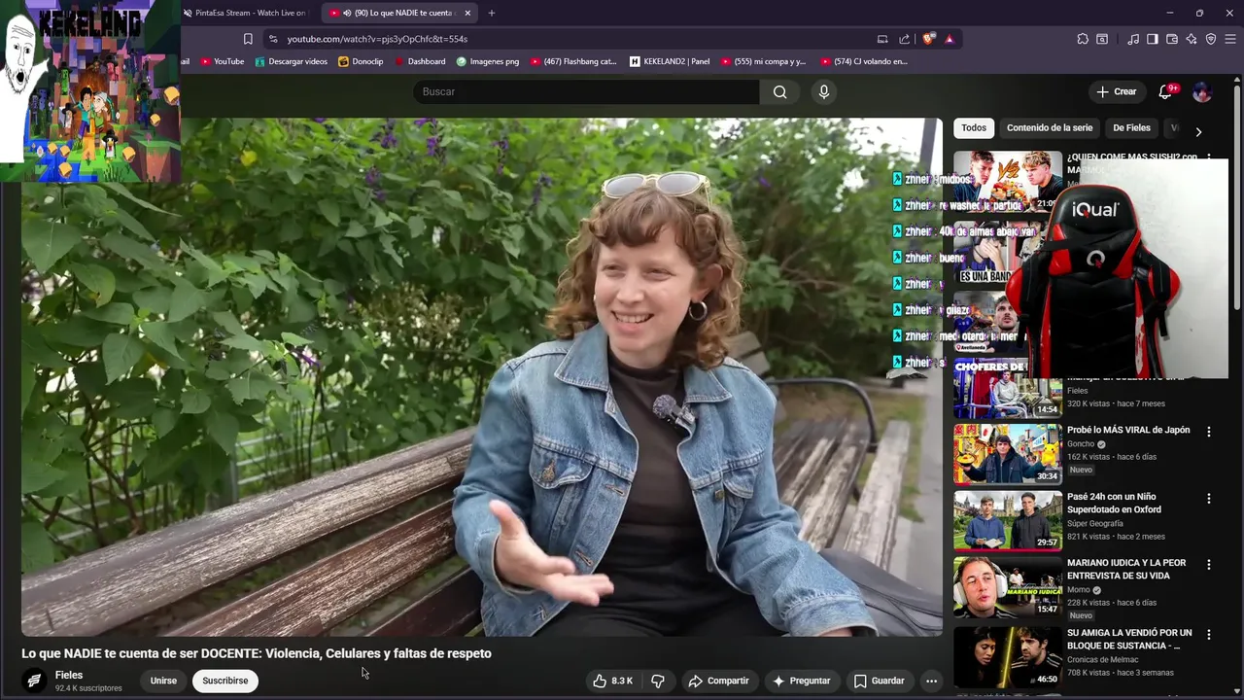Click 'Momo' channel name in sidebar

1079,590
